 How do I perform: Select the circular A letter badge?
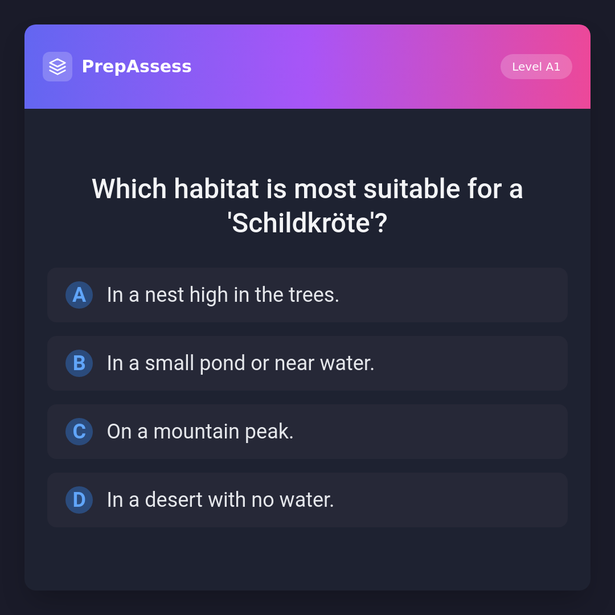[x=79, y=295]
